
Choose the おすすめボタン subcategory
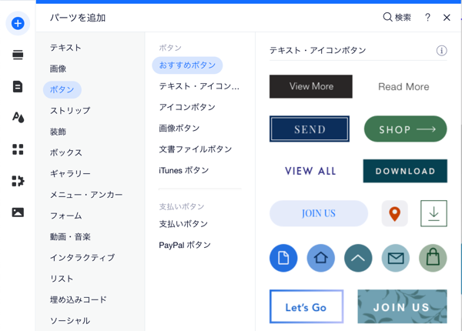click(x=187, y=65)
